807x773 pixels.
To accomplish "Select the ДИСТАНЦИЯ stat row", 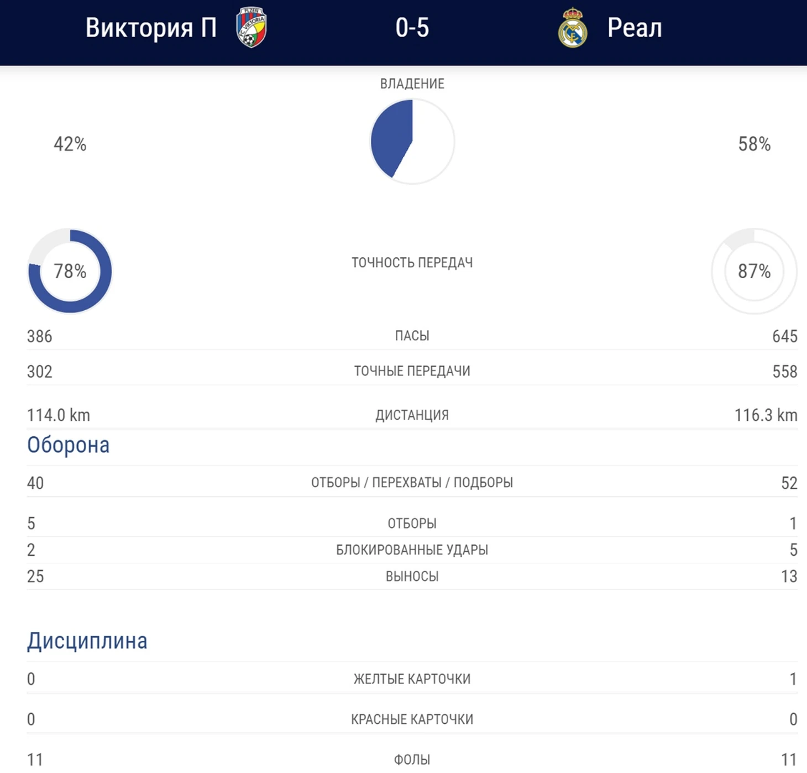I will click(412, 415).
